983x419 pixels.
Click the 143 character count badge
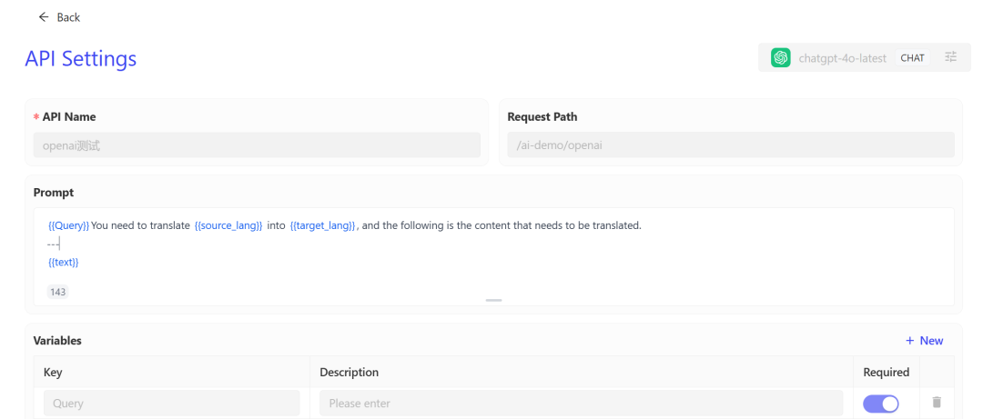tap(57, 292)
